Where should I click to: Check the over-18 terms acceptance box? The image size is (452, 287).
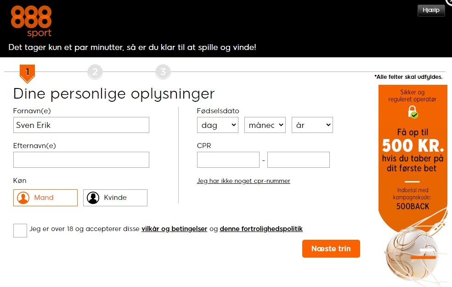click(x=20, y=230)
